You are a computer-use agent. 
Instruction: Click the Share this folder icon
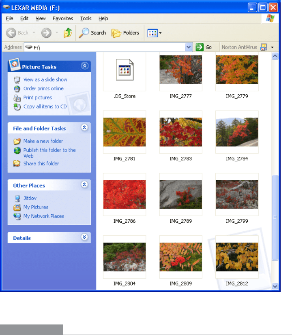pos(17,164)
